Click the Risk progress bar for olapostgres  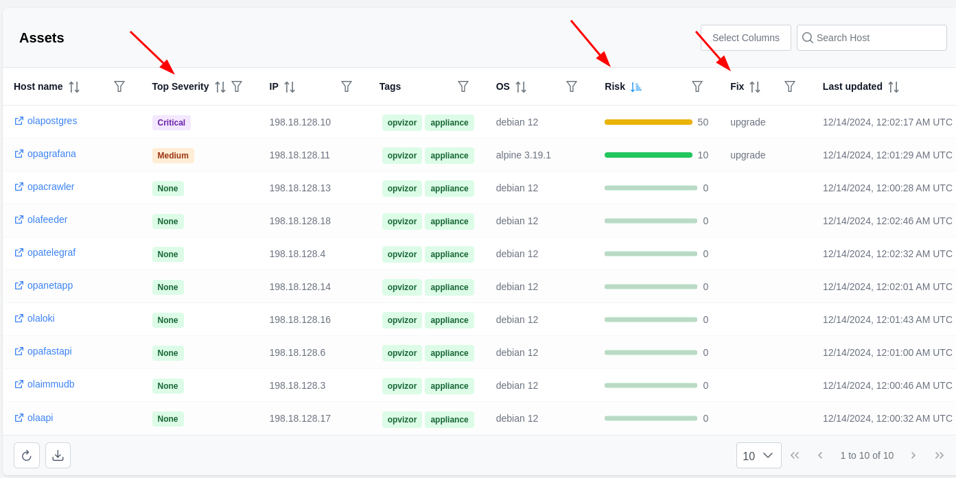coord(648,121)
